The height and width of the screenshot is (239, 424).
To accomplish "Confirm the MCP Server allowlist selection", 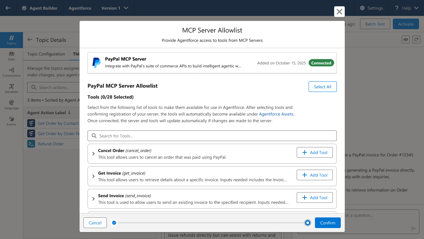I will tap(328, 223).
